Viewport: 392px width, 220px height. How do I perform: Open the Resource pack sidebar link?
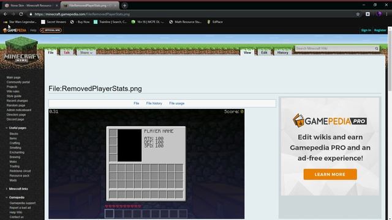(x=19, y=176)
